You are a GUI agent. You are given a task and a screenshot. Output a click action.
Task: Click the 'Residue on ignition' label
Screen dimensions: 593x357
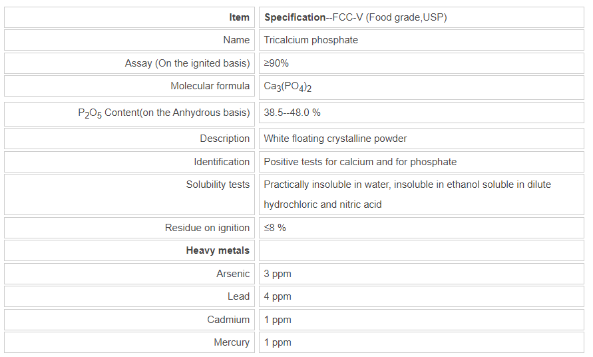pos(207,228)
